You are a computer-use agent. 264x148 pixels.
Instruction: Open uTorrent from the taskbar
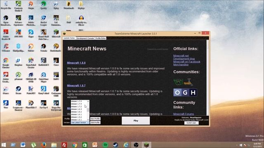(x=33, y=145)
